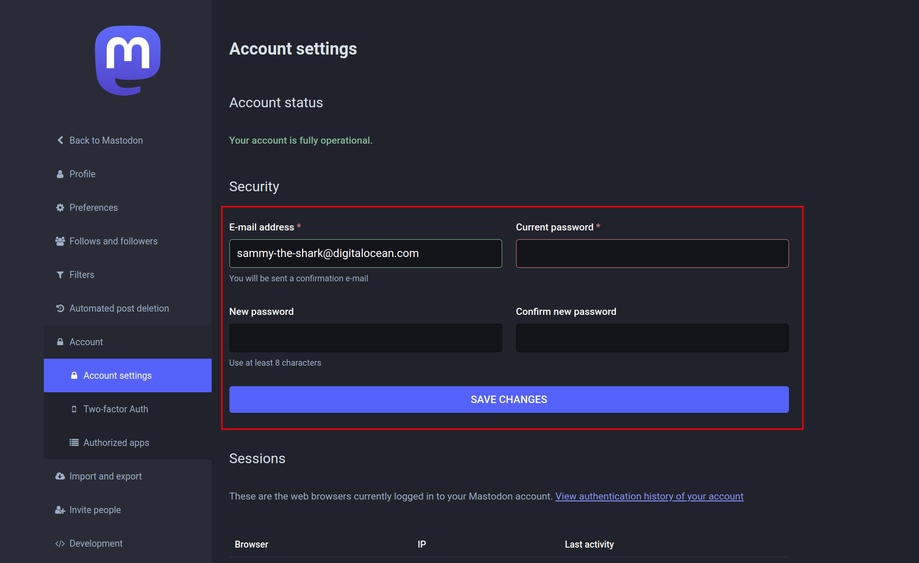Open the Preferences menu item
The image size is (919, 563).
coord(128,208)
